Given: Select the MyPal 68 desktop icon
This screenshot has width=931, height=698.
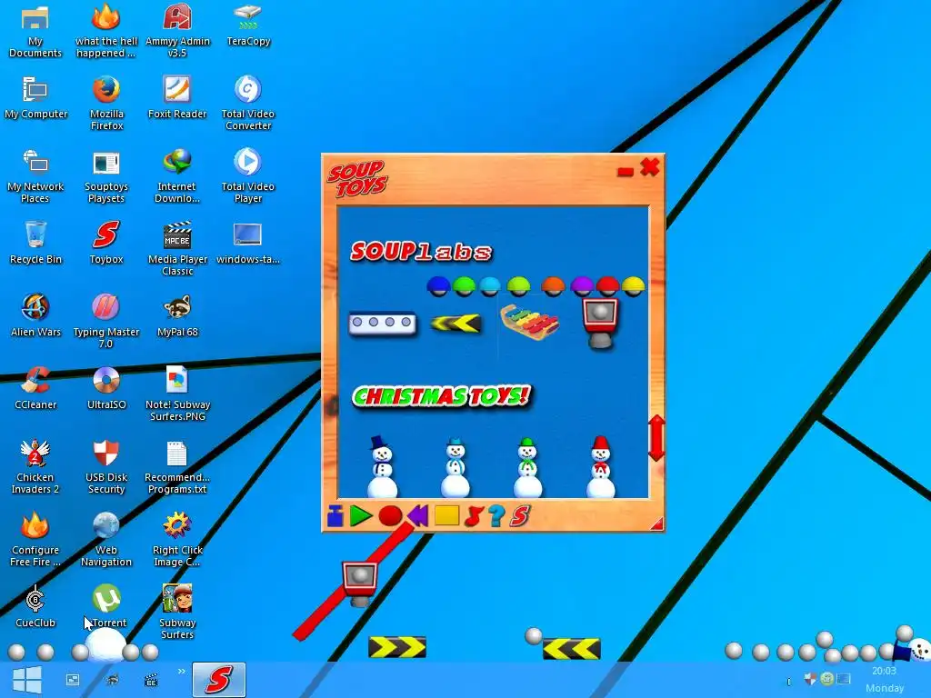Looking at the screenshot, I should [x=177, y=314].
